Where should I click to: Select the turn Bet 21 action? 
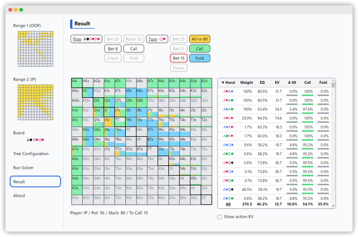[x=178, y=49]
